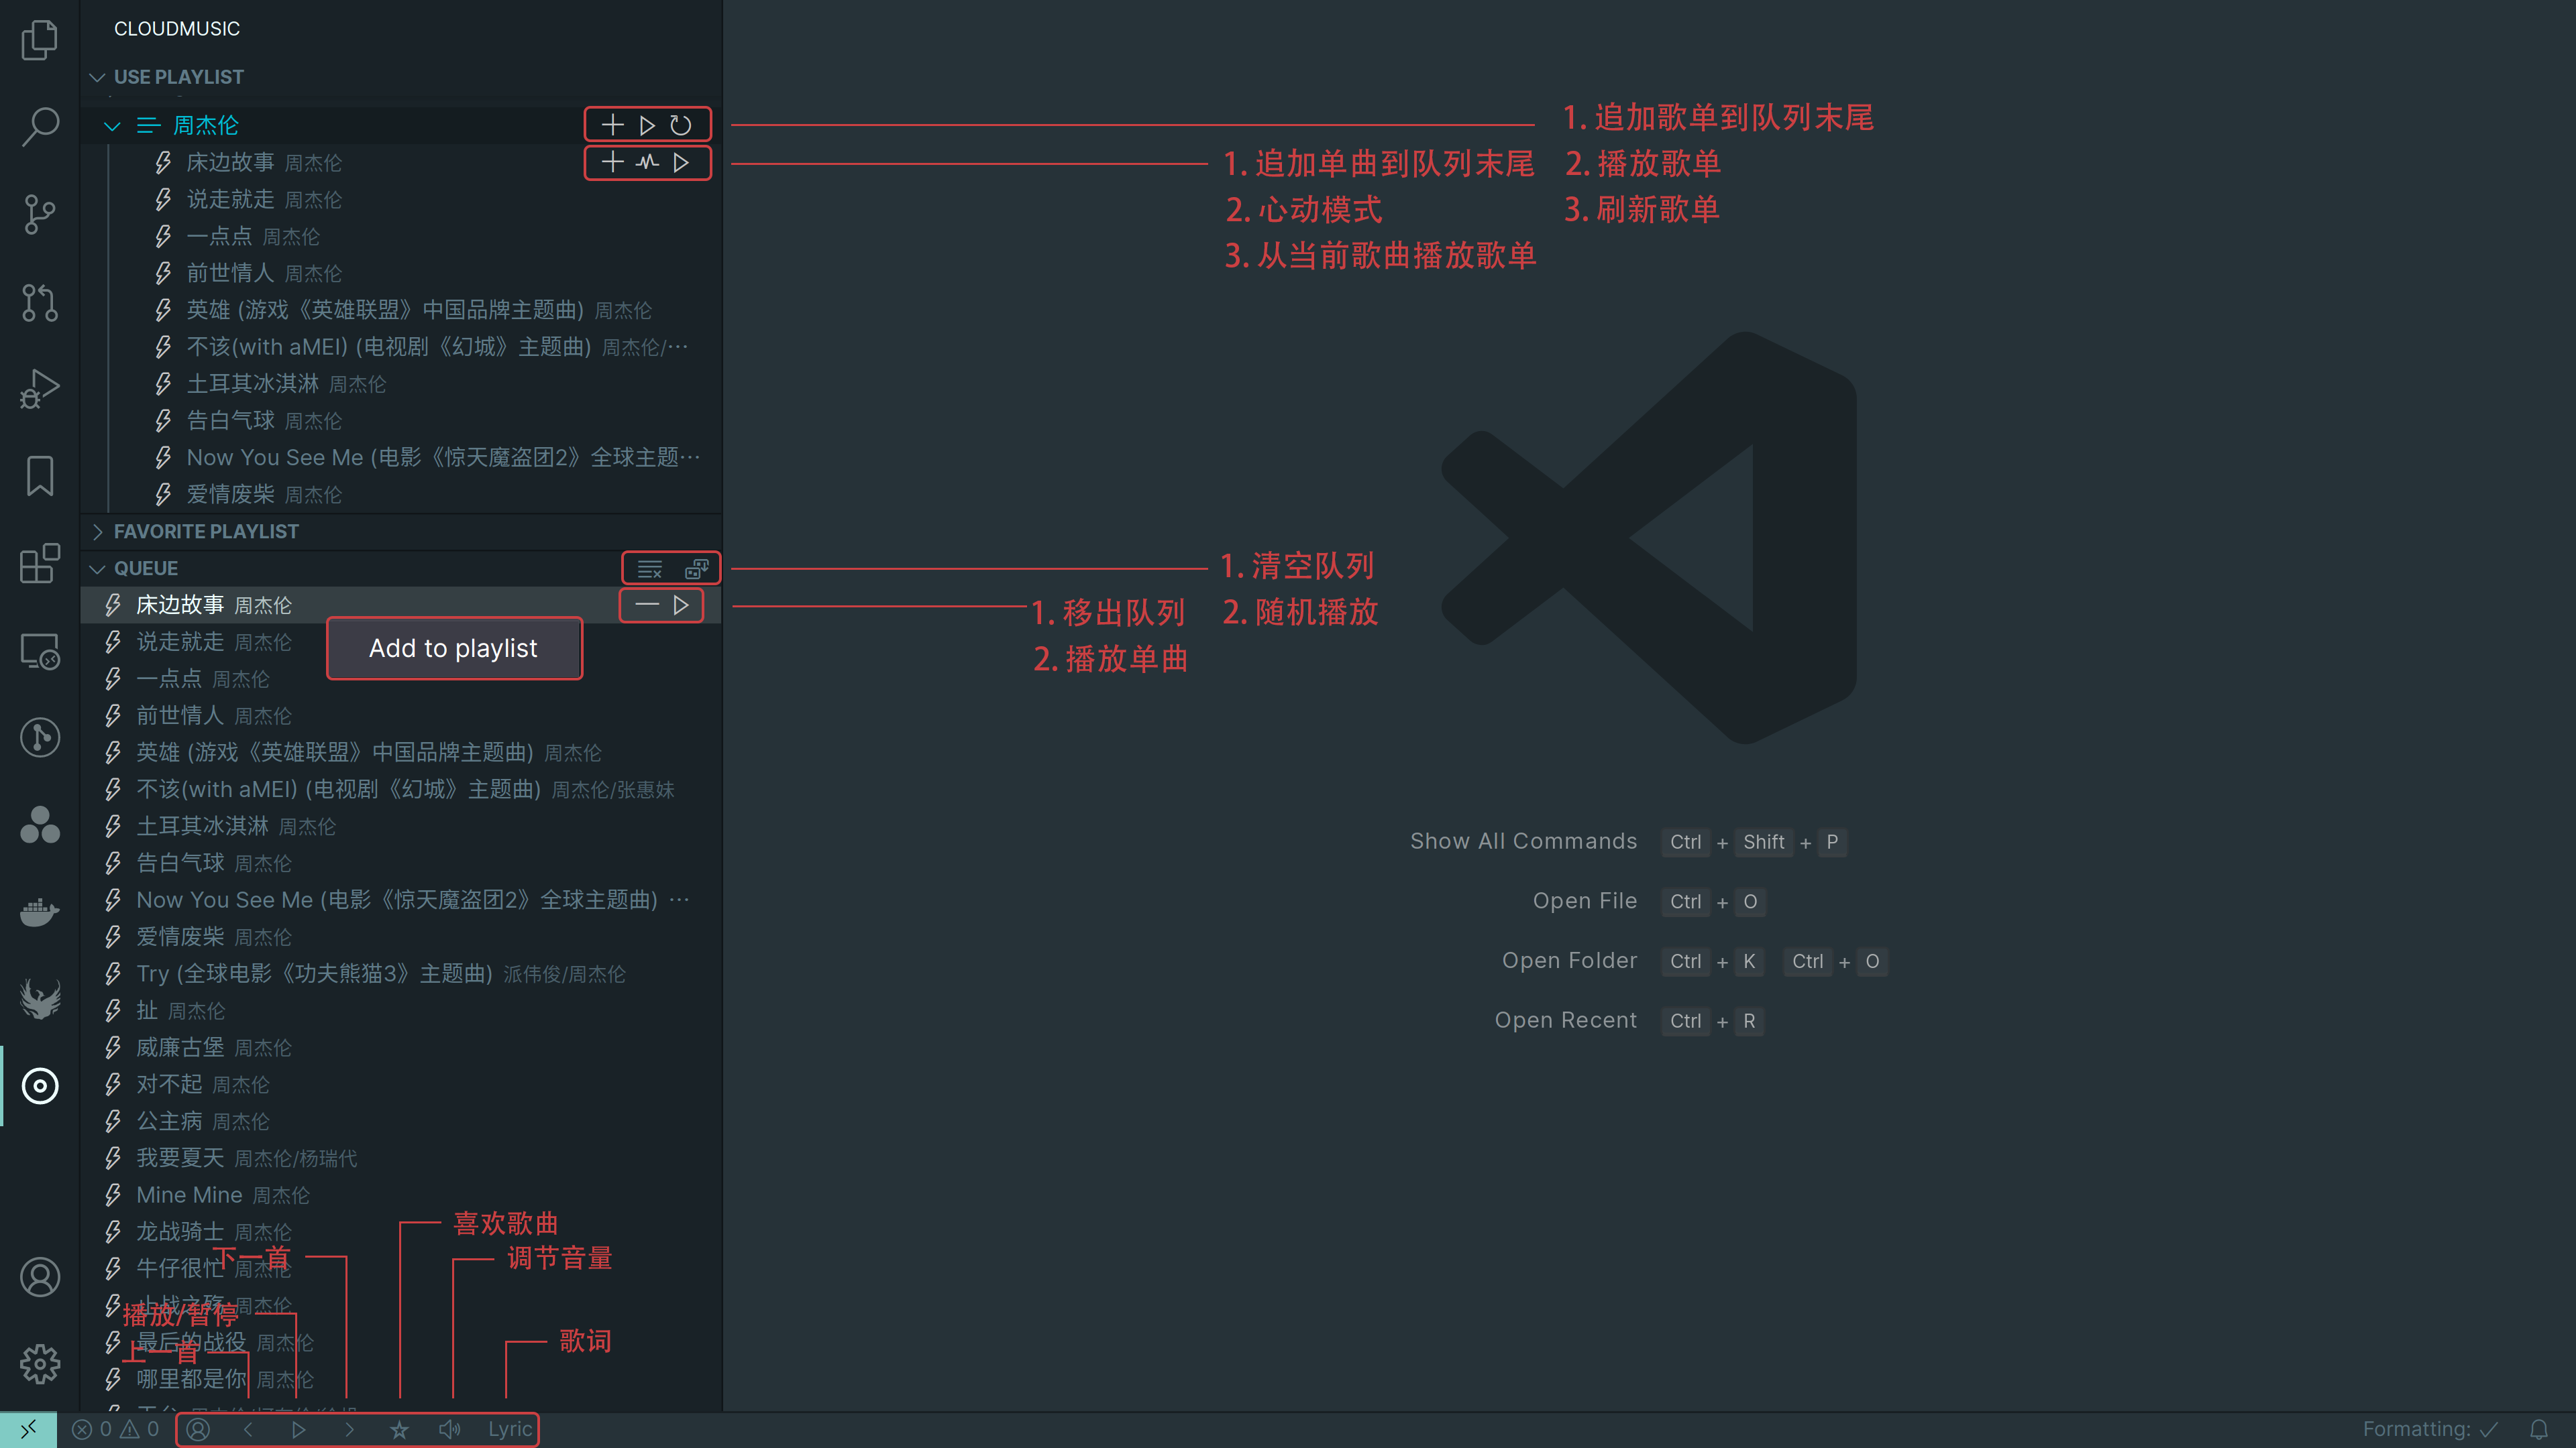Click Formatting status indicator
Viewport: 2576px width, 1448px height.
[x=2430, y=1430]
